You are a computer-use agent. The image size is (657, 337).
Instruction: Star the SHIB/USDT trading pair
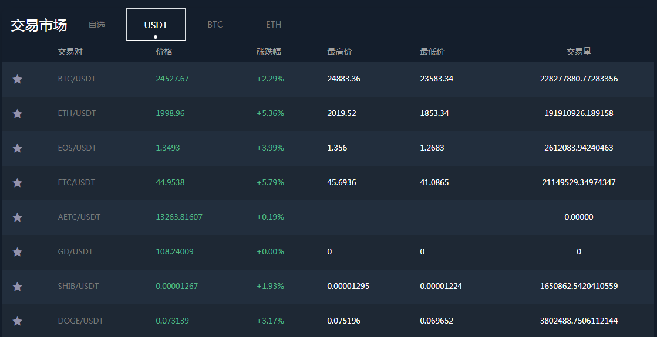(x=18, y=287)
